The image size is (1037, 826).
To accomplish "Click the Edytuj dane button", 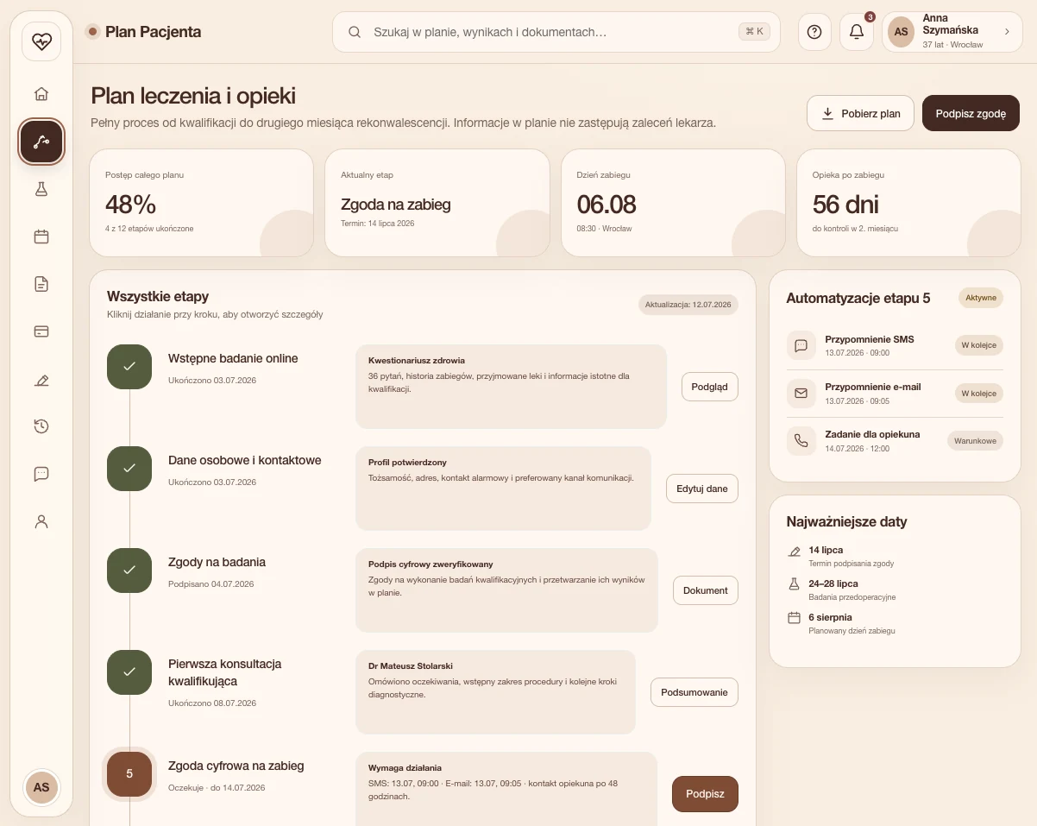I will click(x=701, y=489).
